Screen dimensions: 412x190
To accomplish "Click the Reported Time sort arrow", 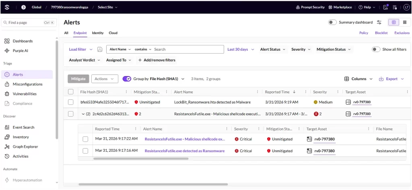I will coord(294,92).
